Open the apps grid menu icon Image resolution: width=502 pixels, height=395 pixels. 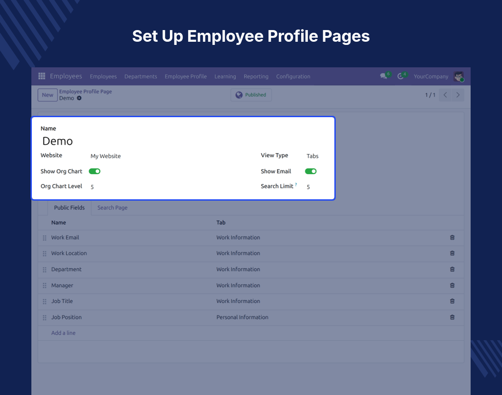click(x=42, y=76)
